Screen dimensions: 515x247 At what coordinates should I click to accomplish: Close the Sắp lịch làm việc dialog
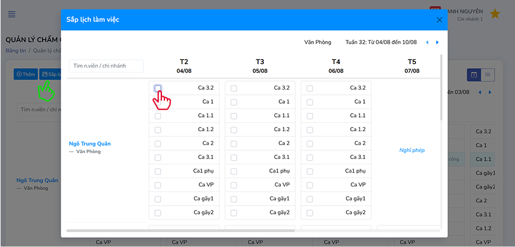pos(439,20)
